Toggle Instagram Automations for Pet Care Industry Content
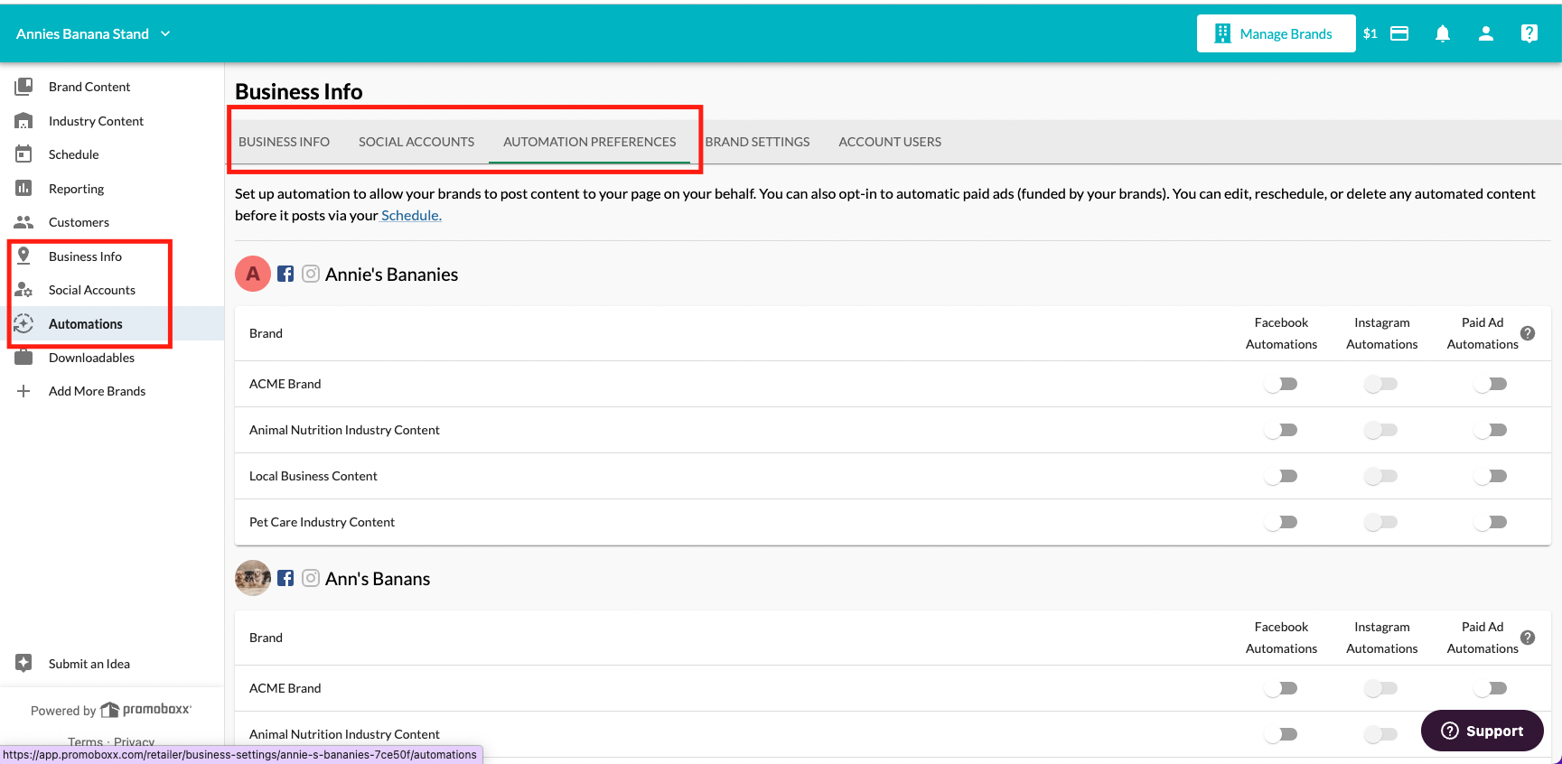 (1381, 522)
